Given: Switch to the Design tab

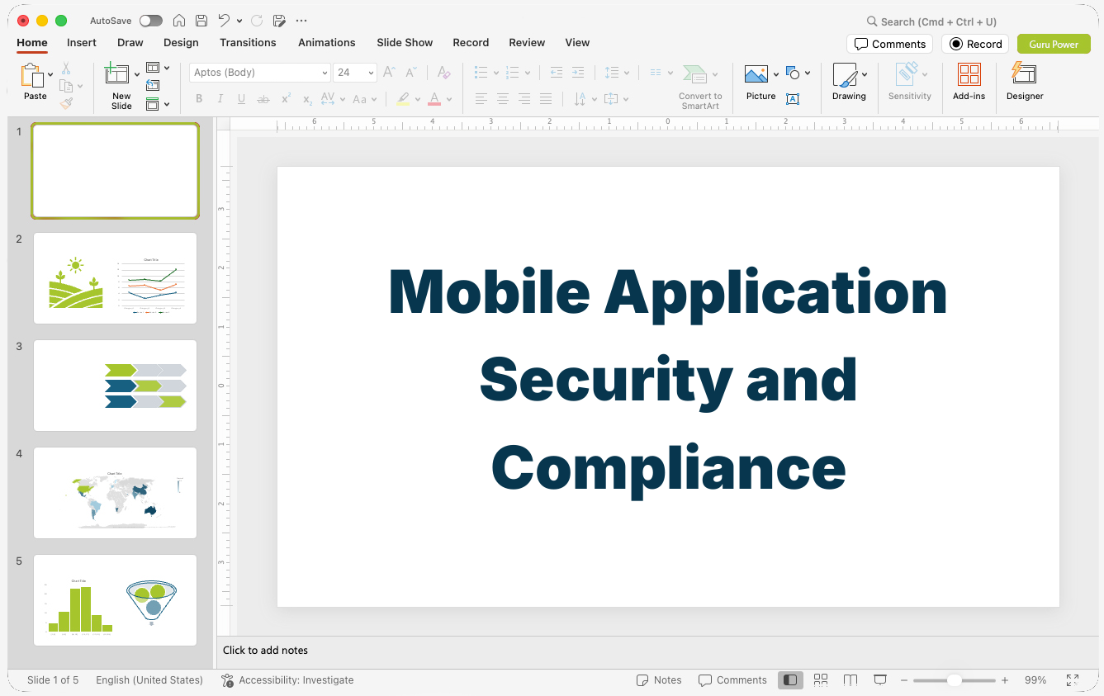Looking at the screenshot, I should point(181,43).
